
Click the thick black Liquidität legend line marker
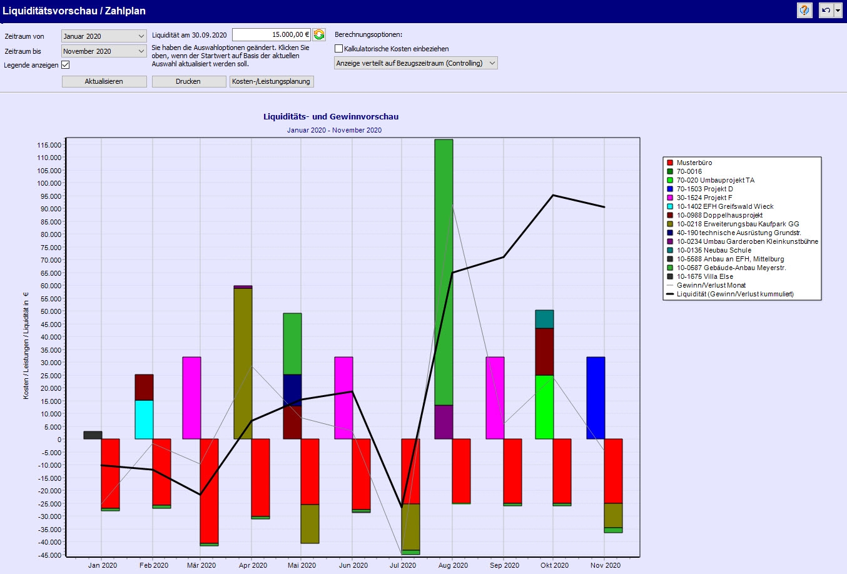coord(670,294)
